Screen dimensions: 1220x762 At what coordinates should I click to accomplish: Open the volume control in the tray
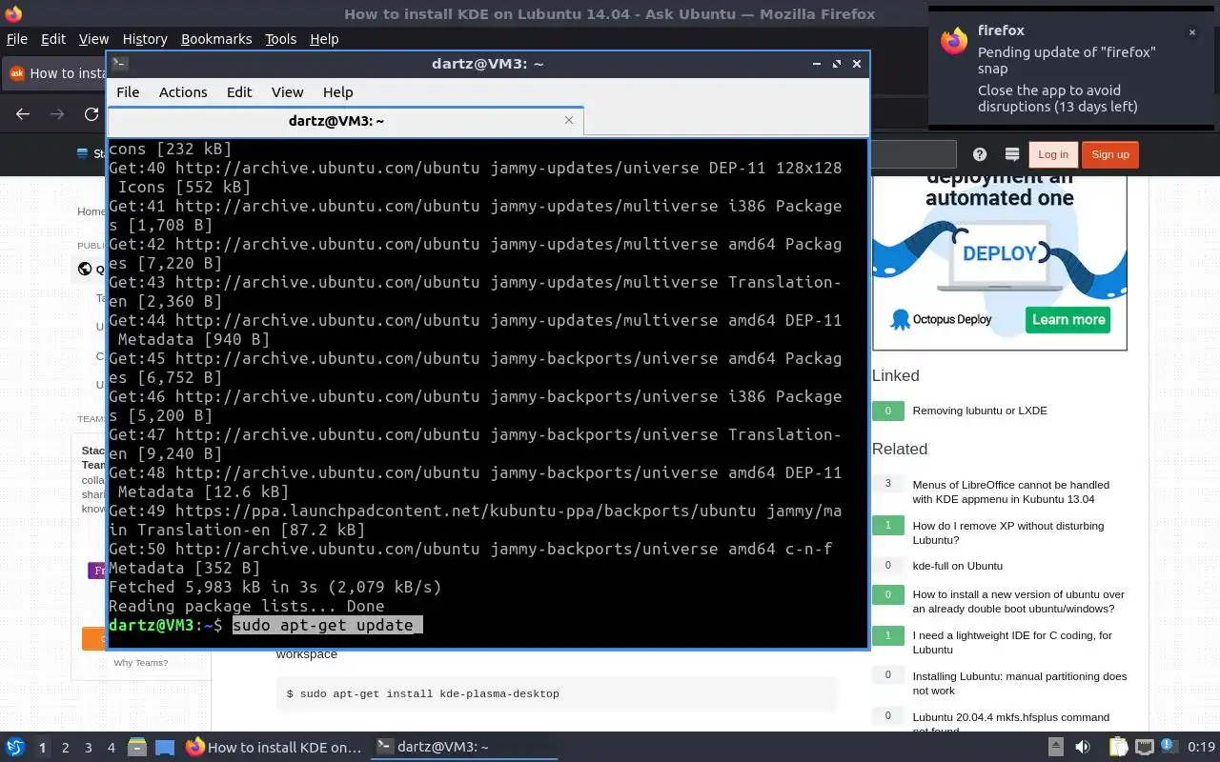(1083, 747)
